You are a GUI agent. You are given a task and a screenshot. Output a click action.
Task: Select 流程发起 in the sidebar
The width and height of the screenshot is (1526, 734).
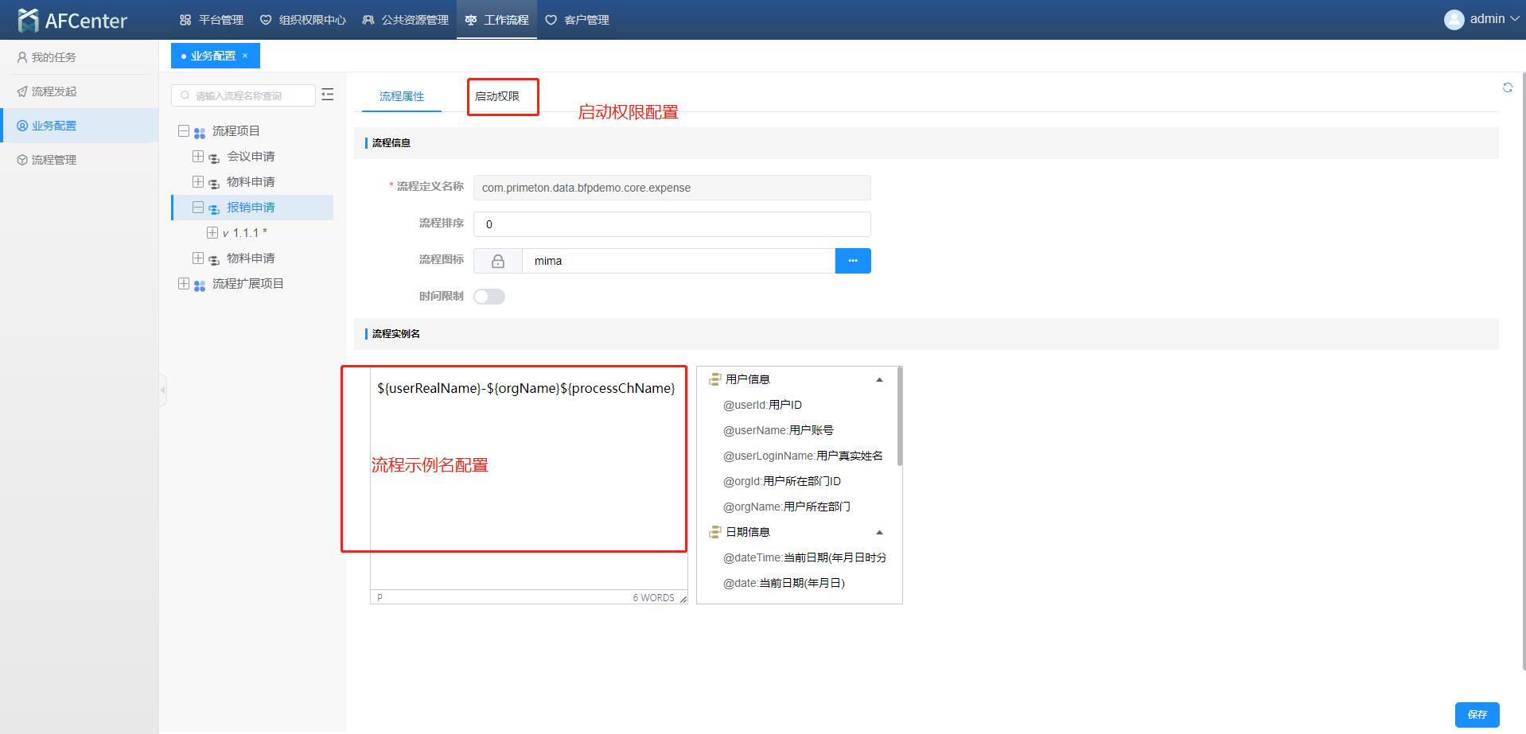coord(53,91)
